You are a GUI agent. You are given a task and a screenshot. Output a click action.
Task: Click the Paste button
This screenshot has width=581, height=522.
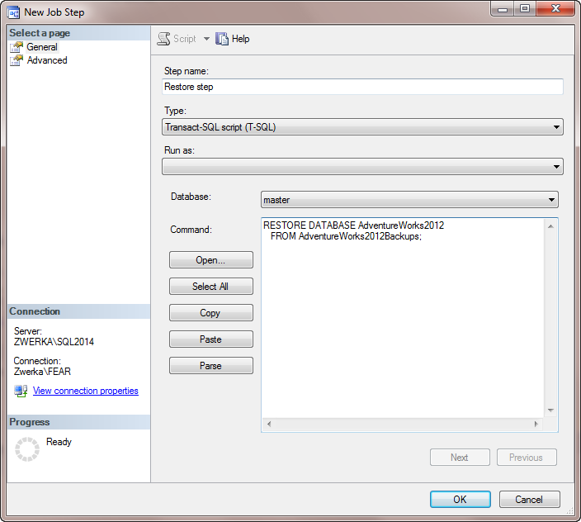210,339
